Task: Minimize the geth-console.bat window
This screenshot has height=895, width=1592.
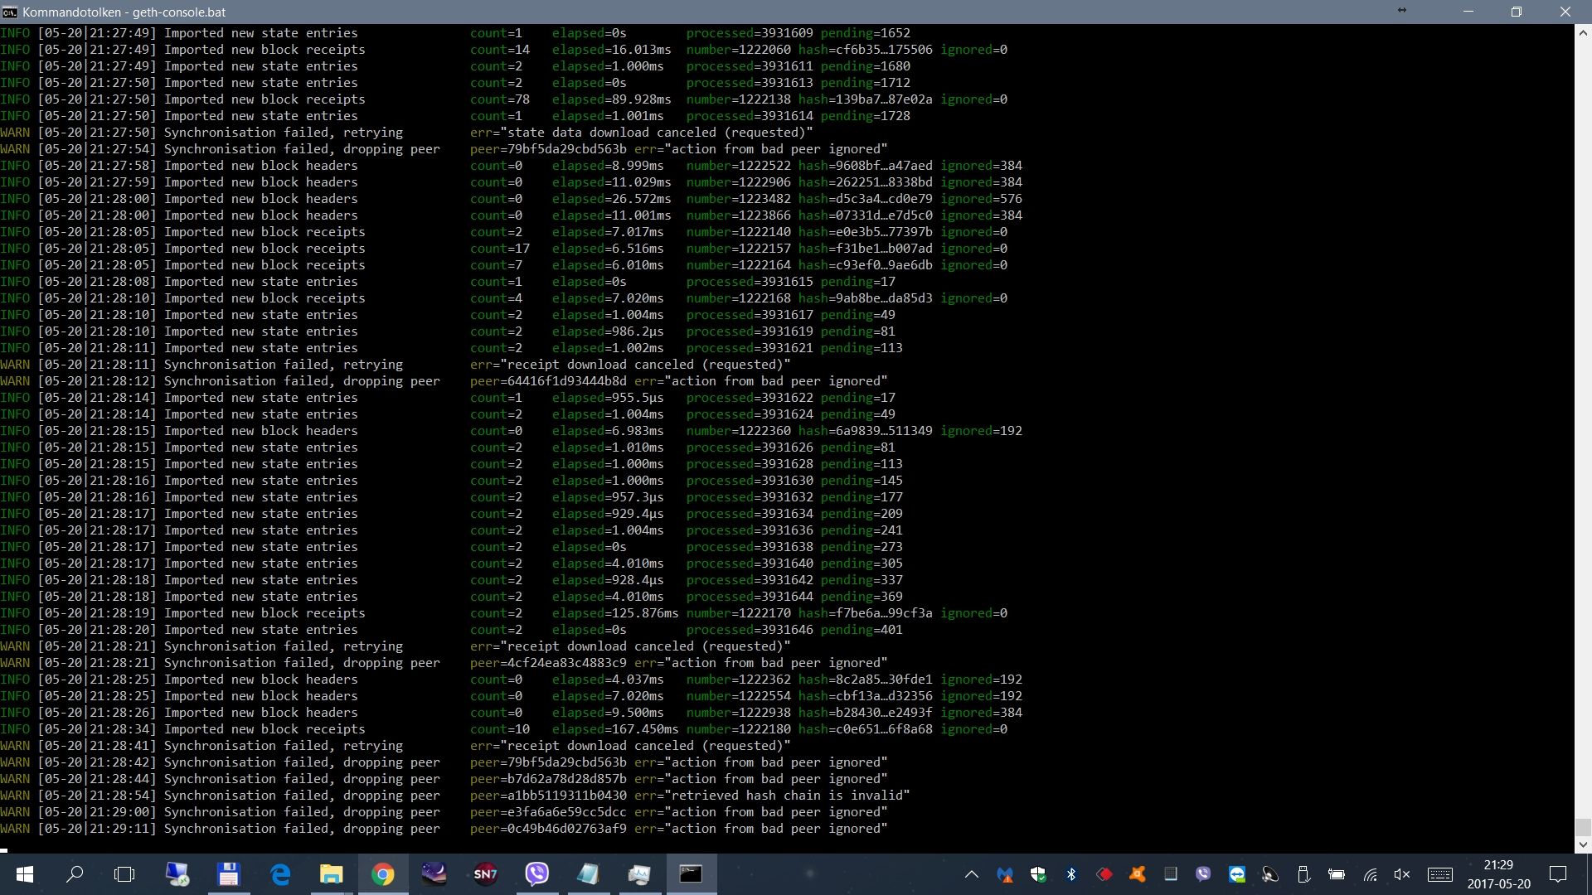Action: tap(1468, 12)
